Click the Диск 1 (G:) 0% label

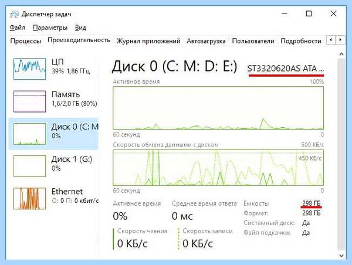(x=72, y=164)
